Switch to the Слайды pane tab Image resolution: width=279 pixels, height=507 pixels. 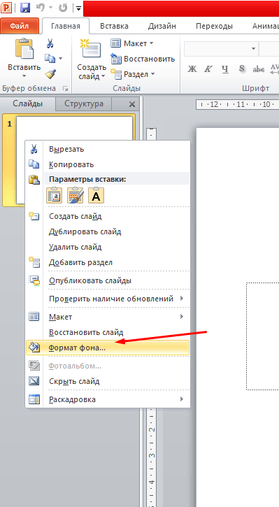tap(27, 103)
